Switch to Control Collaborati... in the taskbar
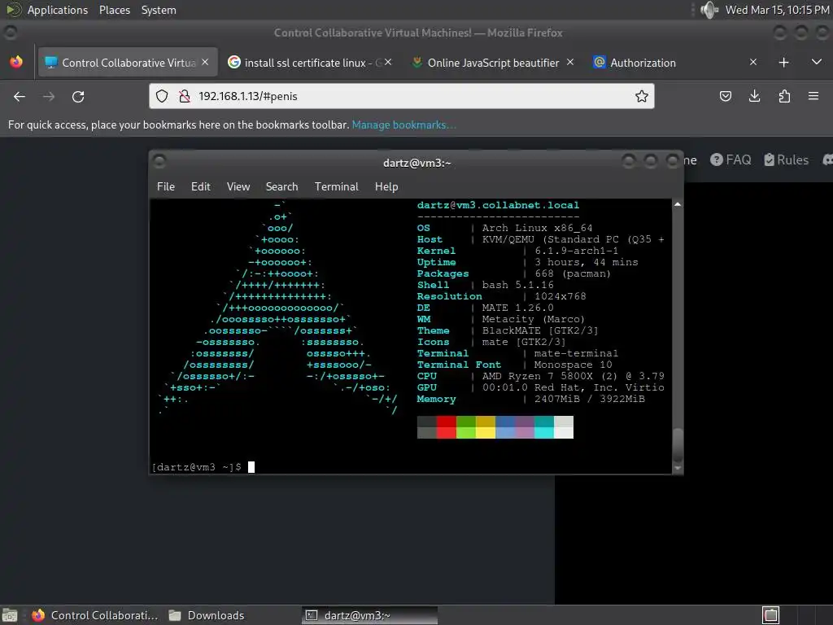833x625 pixels. [94, 615]
